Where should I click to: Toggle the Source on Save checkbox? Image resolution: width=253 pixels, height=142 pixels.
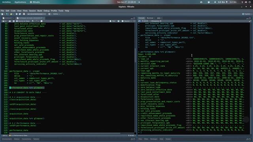pyautogui.click(x=17, y=21)
